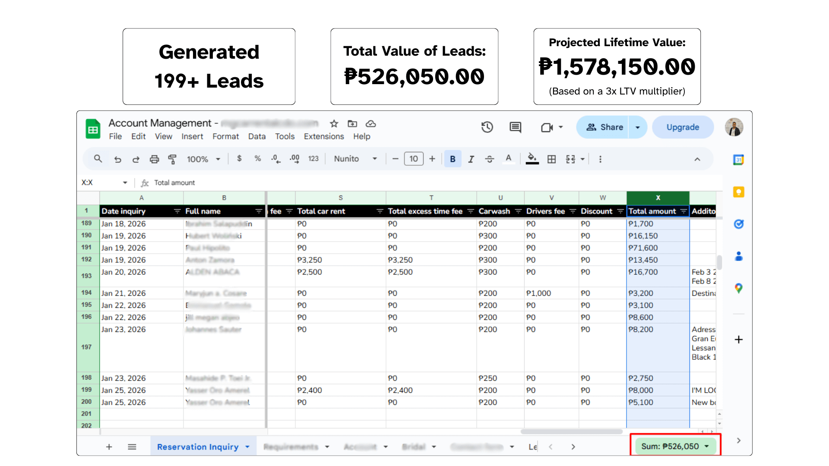Click the Share button

point(604,127)
